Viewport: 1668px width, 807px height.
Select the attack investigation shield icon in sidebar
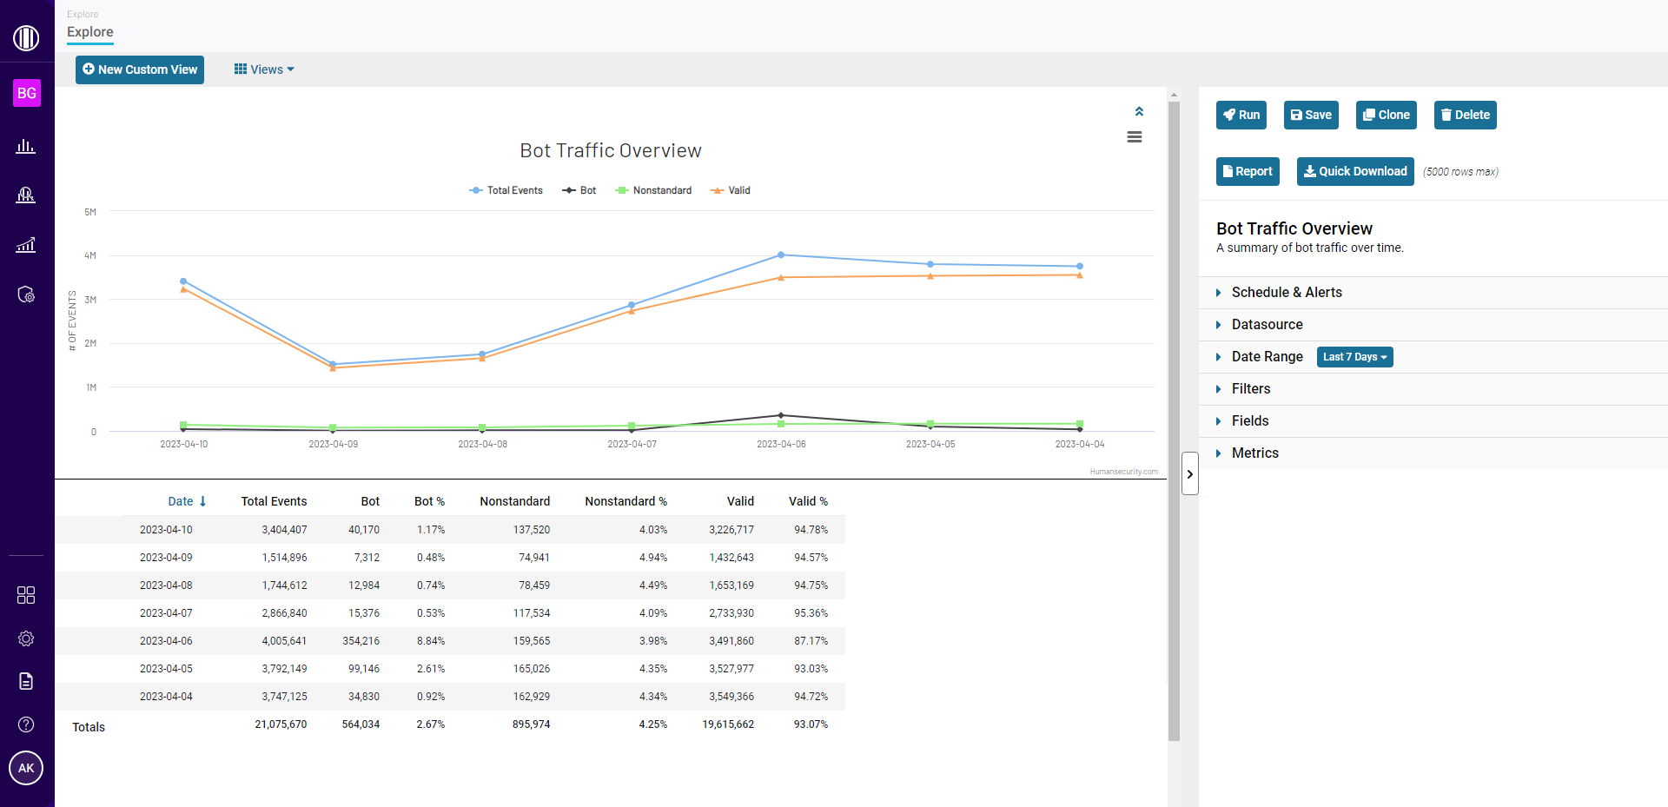[x=26, y=195]
